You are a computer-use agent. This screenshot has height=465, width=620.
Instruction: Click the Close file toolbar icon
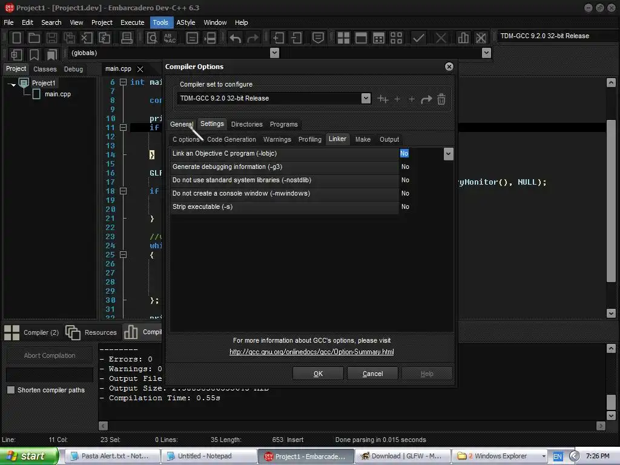point(87,38)
